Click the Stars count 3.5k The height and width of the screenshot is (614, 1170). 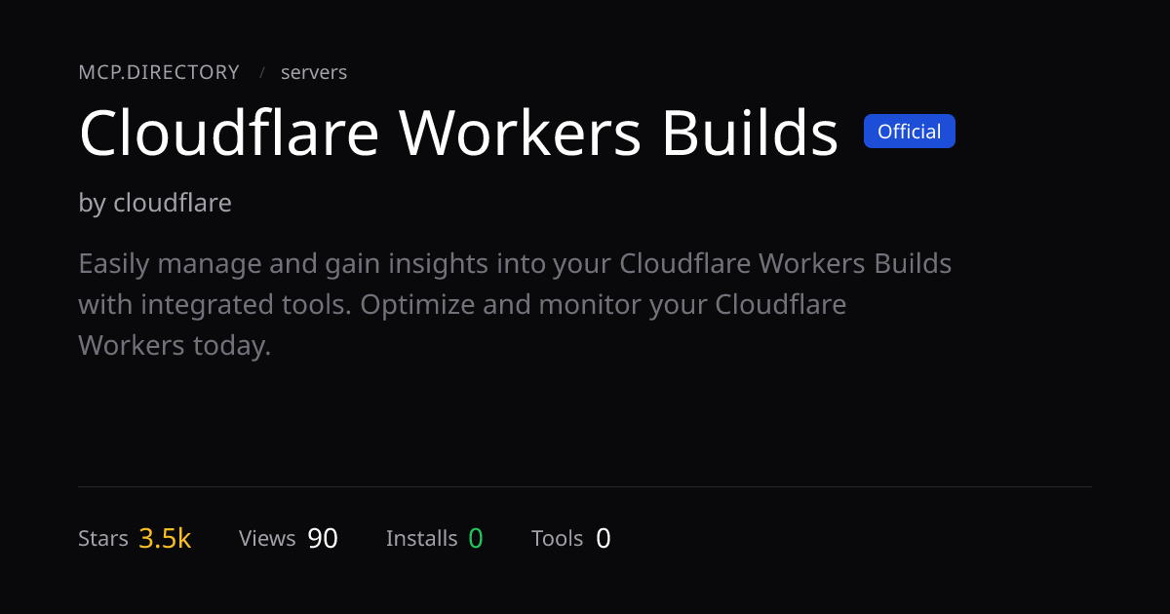(x=165, y=538)
